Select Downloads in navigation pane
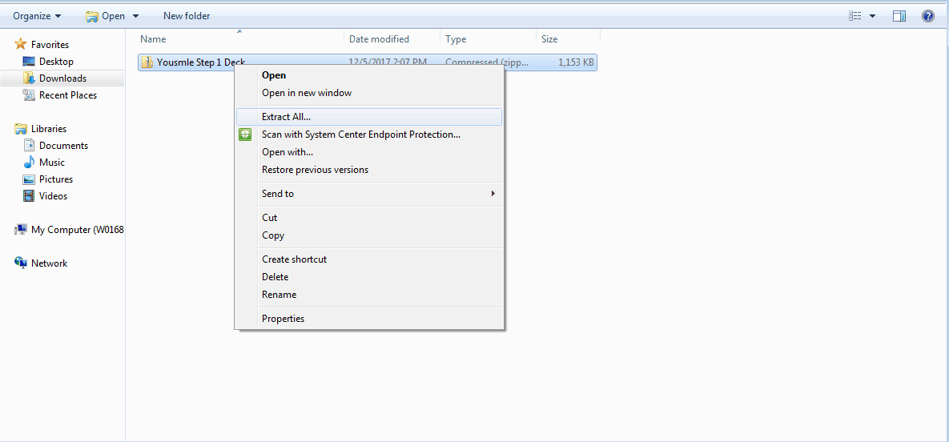Image resolution: width=949 pixels, height=442 pixels. (63, 78)
